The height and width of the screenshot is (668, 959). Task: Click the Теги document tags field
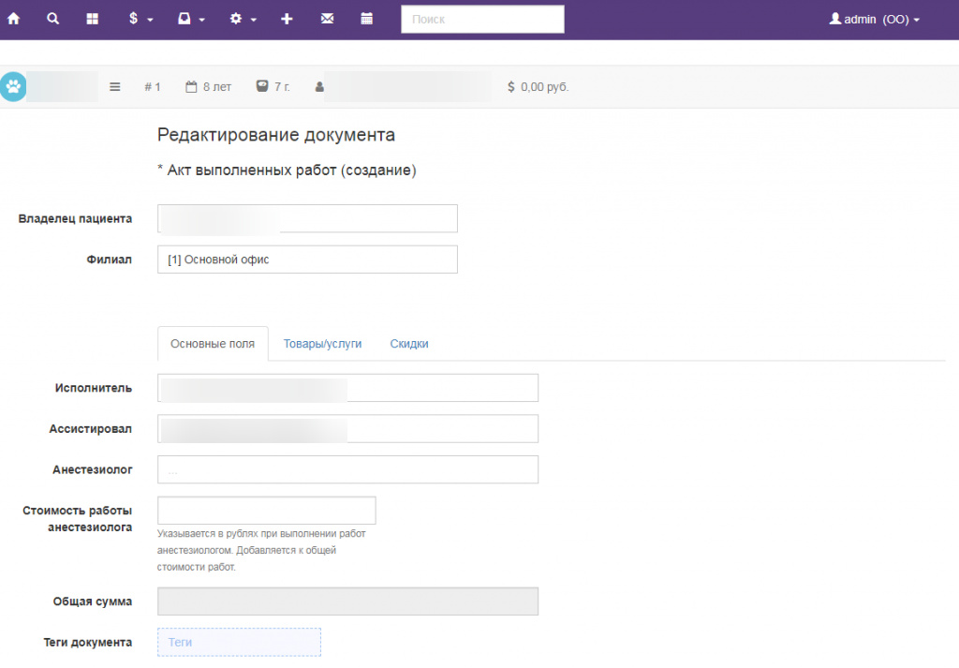tap(239, 643)
